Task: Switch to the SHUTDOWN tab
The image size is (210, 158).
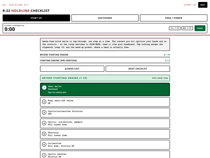Action: click(105, 18)
